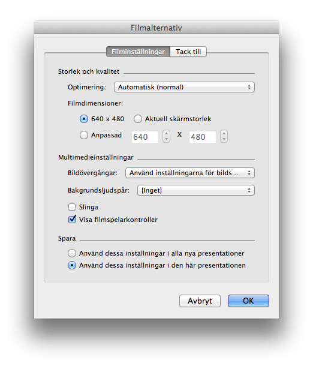Image resolution: width=313 pixels, height=366 pixels.
Task: Select Aktuell skärmstorlek radio button
Action: point(138,119)
